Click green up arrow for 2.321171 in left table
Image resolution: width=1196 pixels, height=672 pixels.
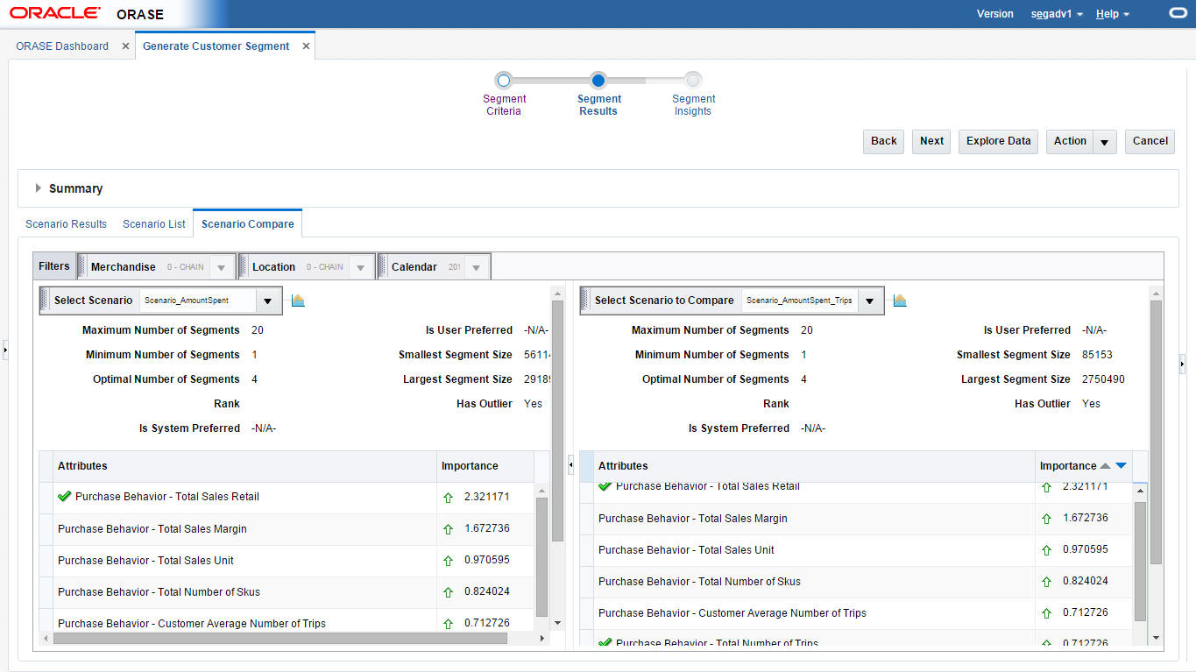coord(449,498)
